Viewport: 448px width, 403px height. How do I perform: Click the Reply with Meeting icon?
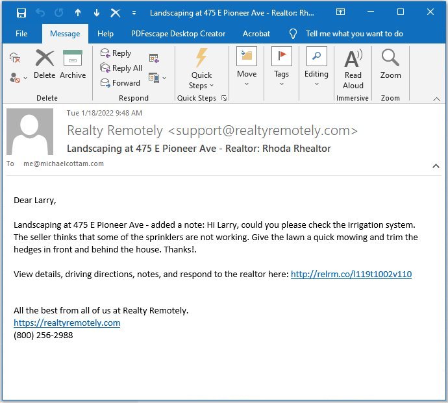(155, 58)
